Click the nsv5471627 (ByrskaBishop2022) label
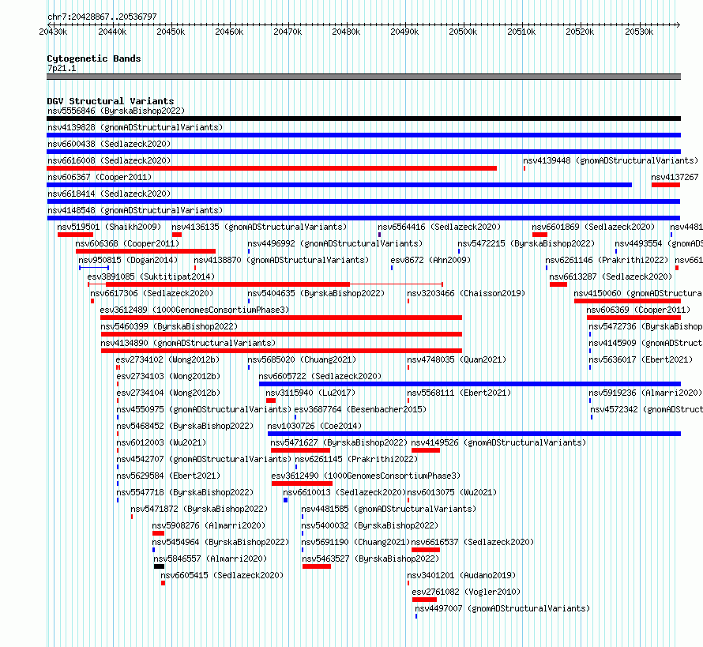The image size is (703, 647). click(339, 442)
